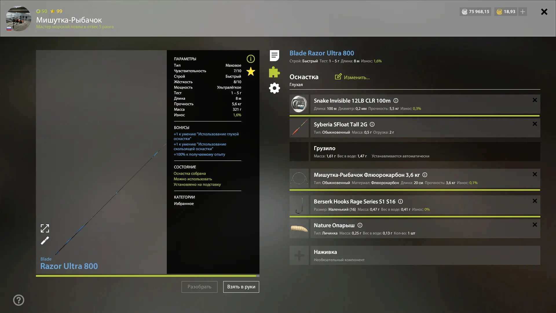Open the rod info circle icon
556x313 pixels.
pos(250,59)
